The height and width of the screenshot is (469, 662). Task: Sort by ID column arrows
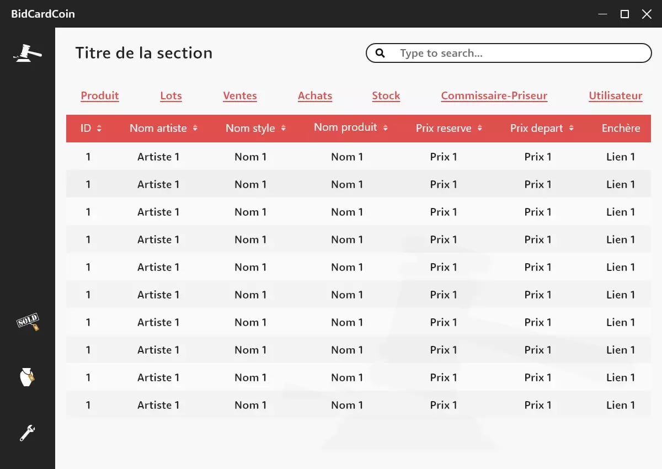pos(99,129)
